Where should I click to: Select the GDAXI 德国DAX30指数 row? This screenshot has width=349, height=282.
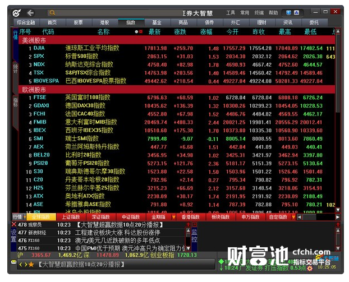coord(177,106)
